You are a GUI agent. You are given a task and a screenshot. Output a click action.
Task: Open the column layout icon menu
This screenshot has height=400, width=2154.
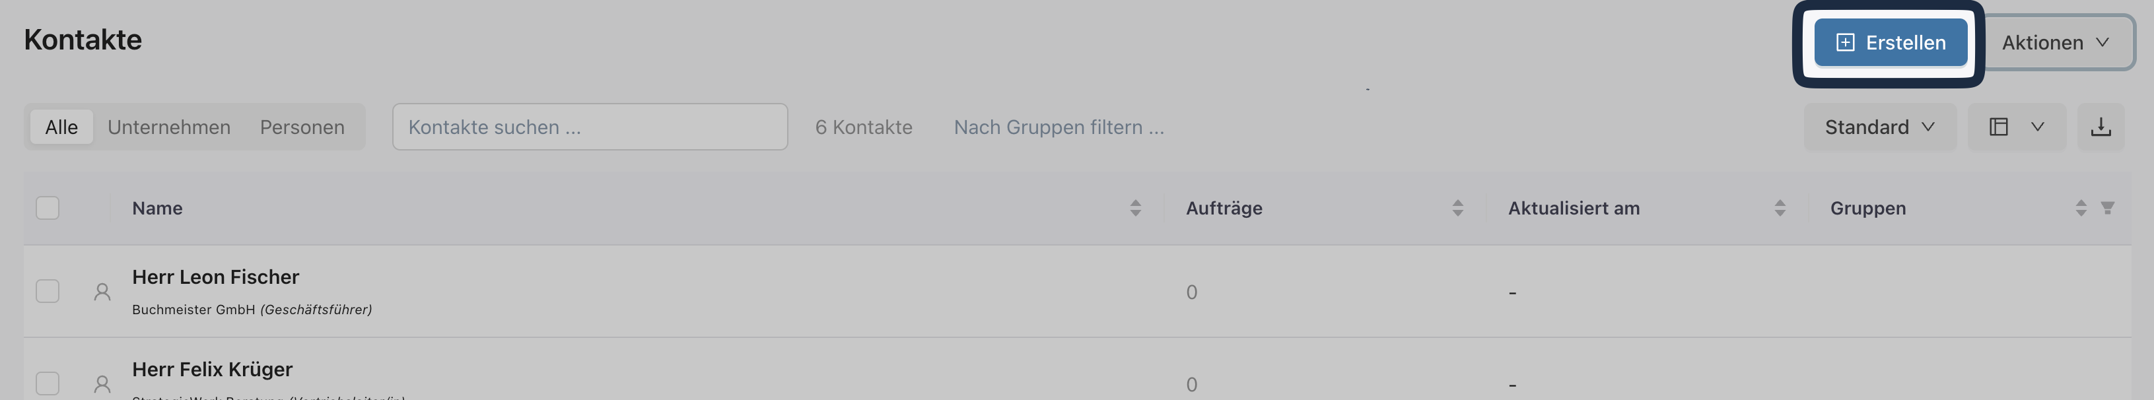click(x=1998, y=127)
